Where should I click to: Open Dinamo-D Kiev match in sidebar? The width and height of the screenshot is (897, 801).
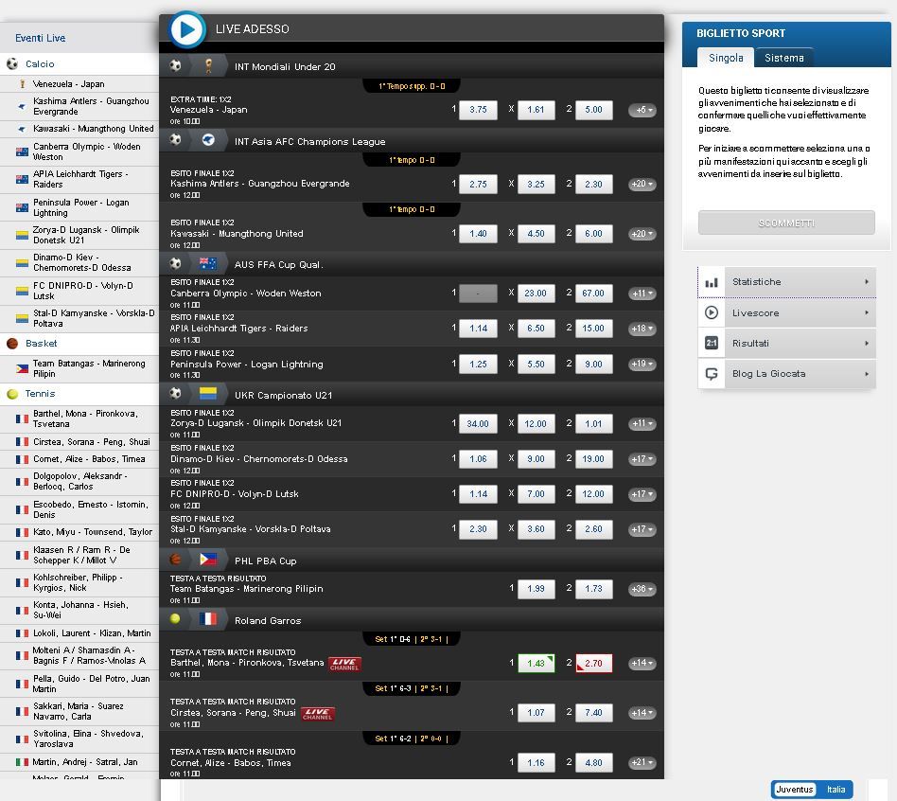[79, 263]
